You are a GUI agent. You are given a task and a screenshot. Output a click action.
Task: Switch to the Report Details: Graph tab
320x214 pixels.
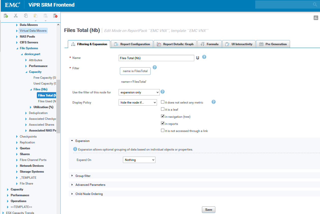point(175,44)
